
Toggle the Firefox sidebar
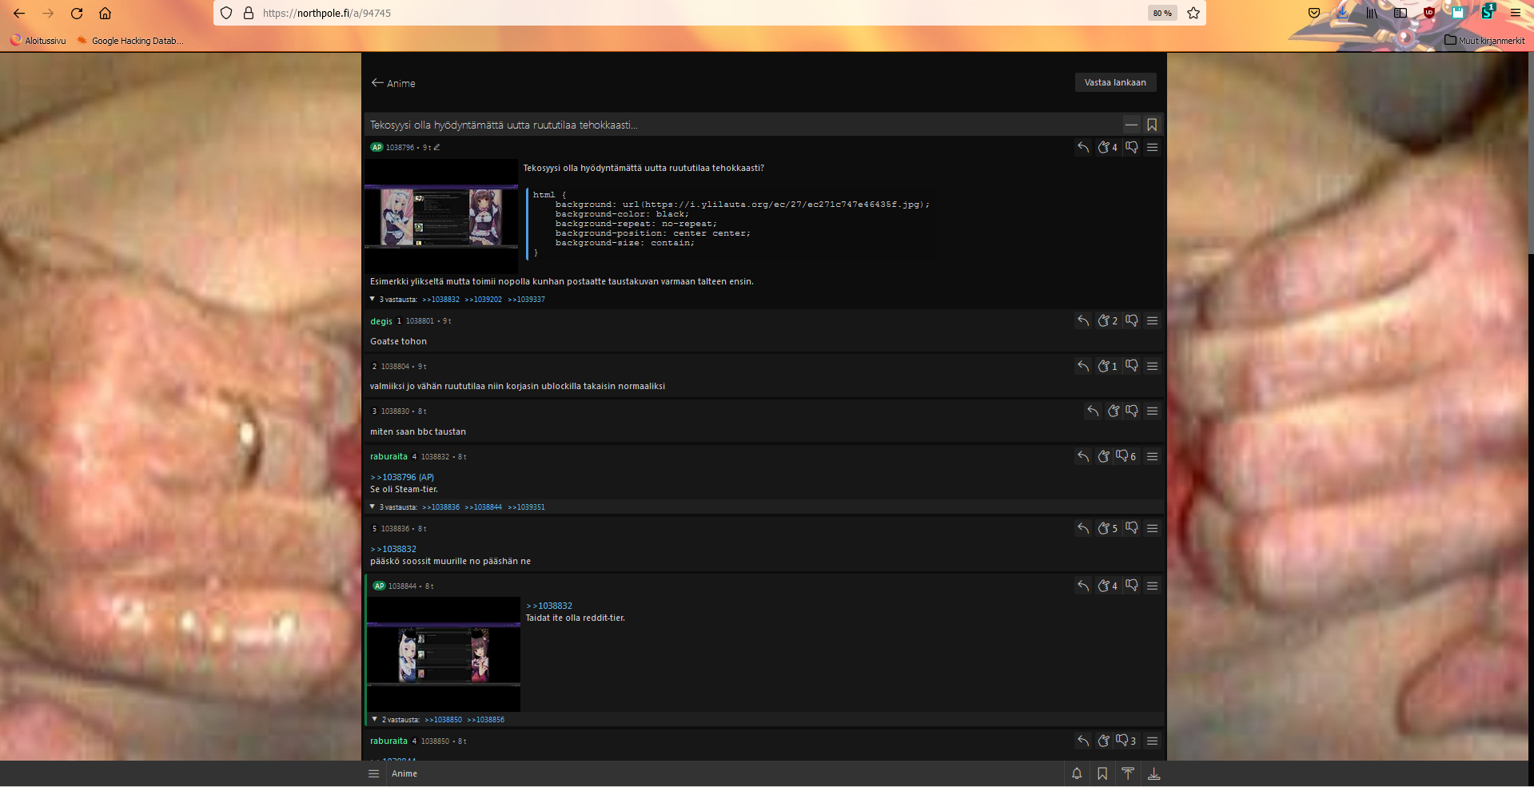[1400, 13]
